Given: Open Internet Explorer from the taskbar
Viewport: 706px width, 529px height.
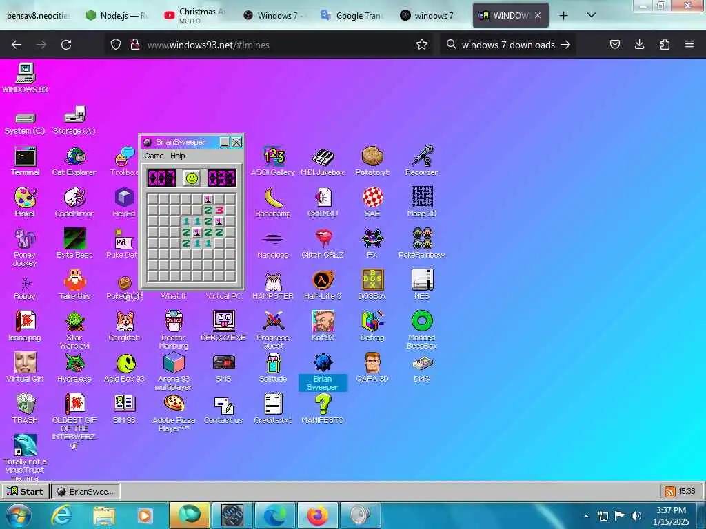Looking at the screenshot, I should 61,515.
